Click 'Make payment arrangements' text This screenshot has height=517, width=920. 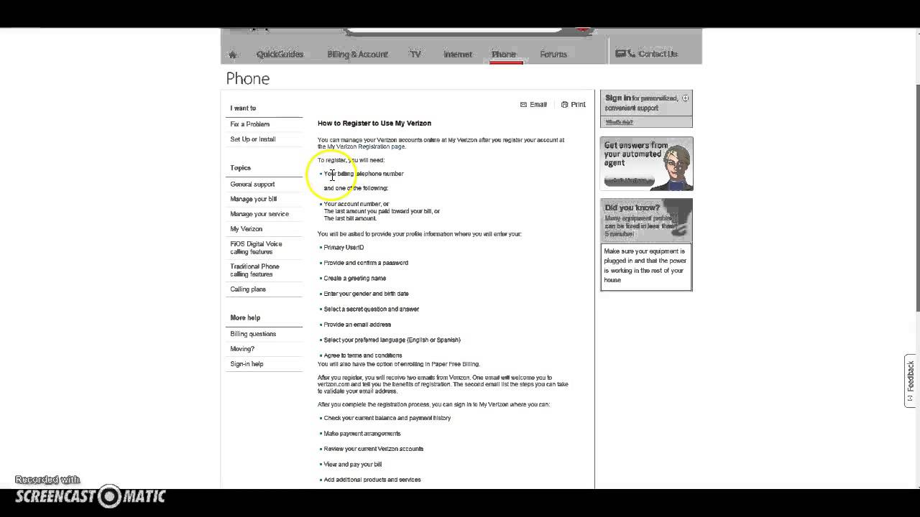362,434
